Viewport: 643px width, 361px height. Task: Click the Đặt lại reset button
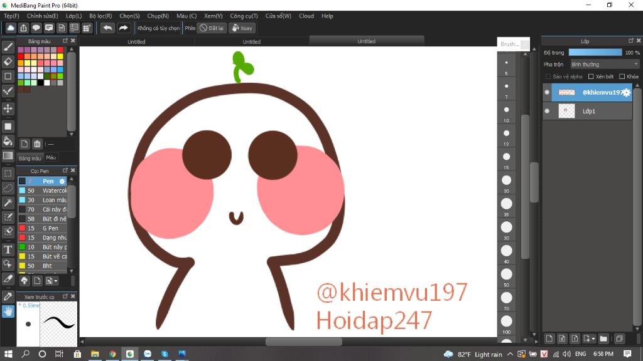point(212,28)
